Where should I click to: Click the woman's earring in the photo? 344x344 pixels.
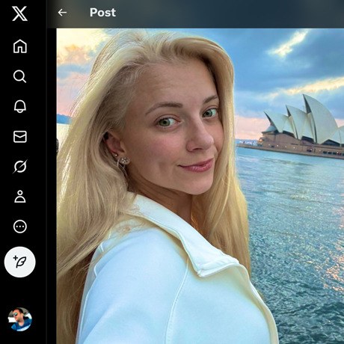[123, 162]
